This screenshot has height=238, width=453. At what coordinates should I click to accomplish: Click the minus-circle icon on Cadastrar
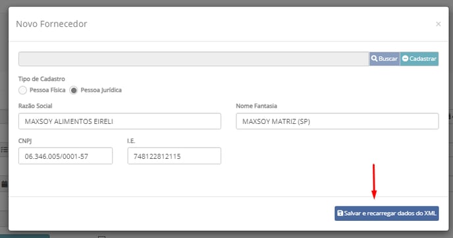coord(405,59)
